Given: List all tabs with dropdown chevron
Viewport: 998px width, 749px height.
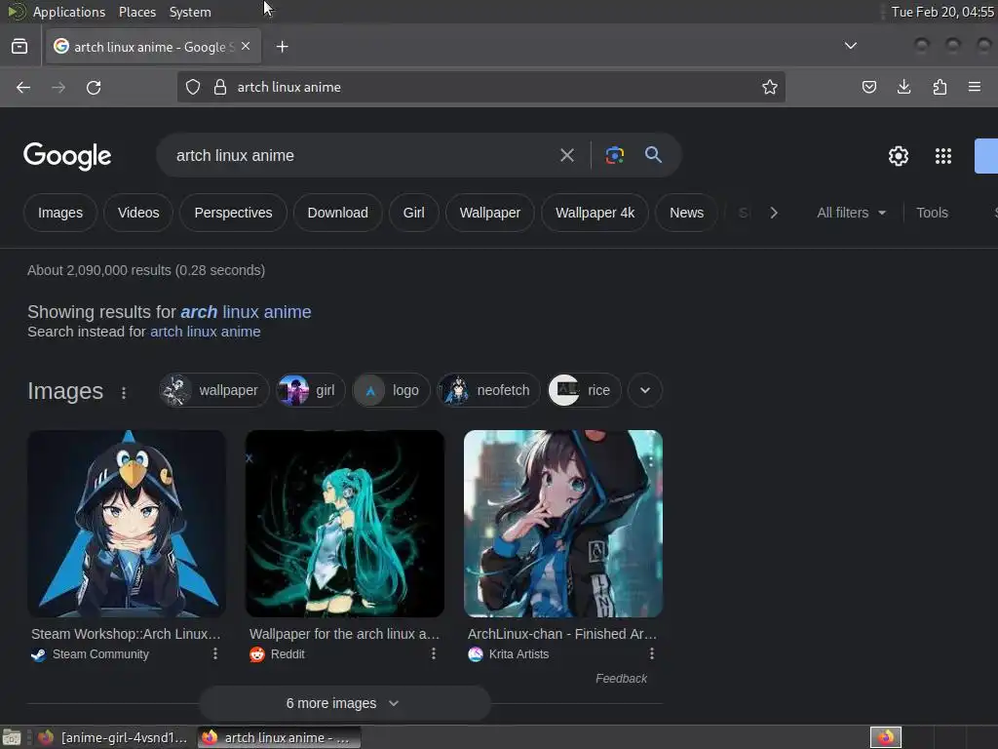Looking at the screenshot, I should pyautogui.click(x=850, y=46).
